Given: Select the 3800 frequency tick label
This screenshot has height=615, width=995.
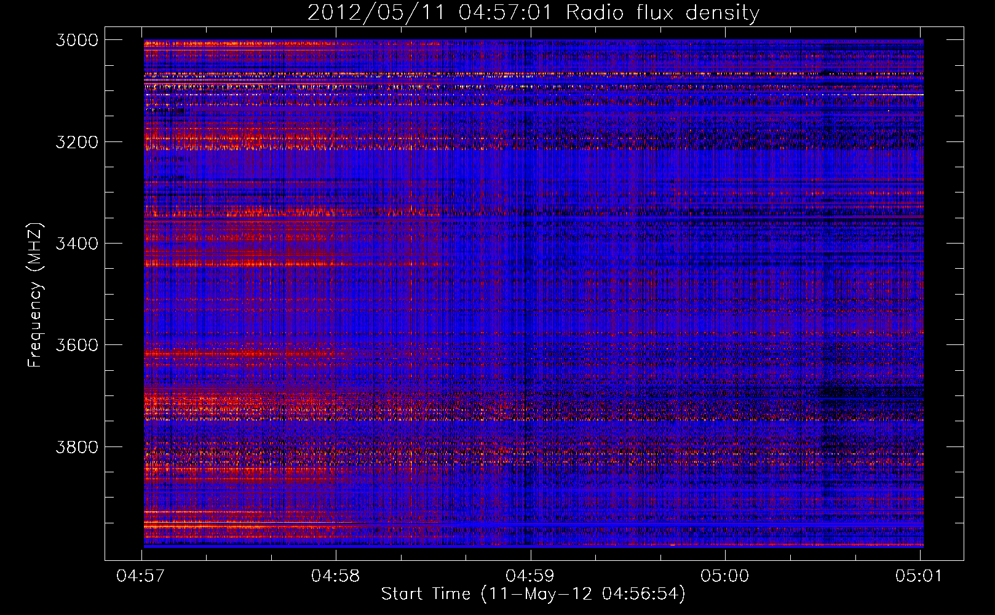Looking at the screenshot, I should coord(77,446).
